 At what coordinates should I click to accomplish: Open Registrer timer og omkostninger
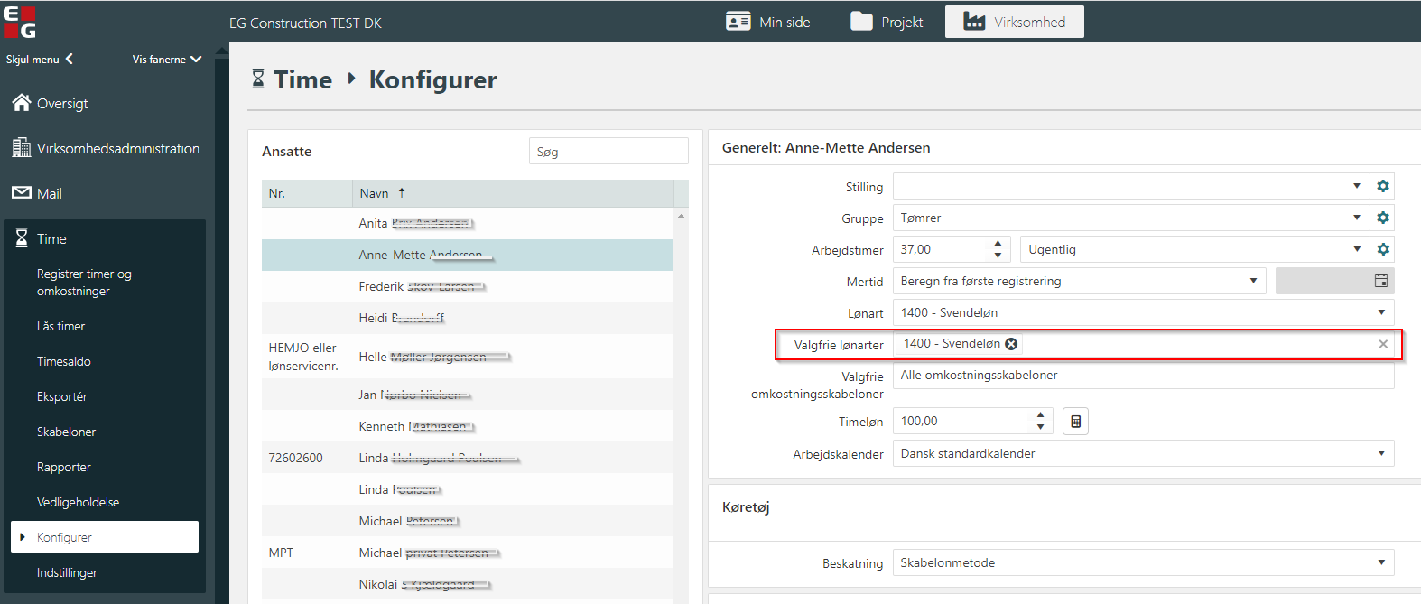84,283
